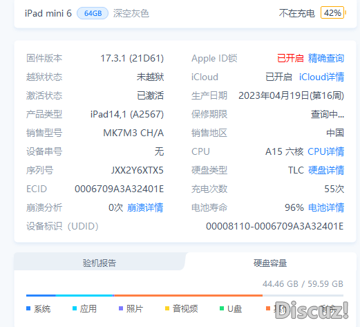Image resolution: width=360 pixels, height=327 pixels.
Task: Click the 64GB capacity badge
Action: point(93,13)
